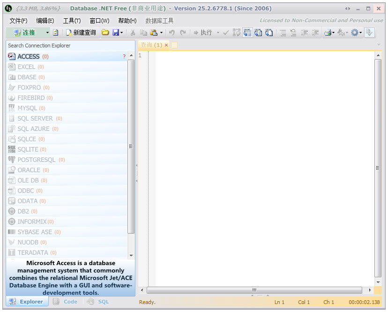Select the 查询 (1) tab
Viewport: 388px width, 312px height.
click(x=151, y=45)
